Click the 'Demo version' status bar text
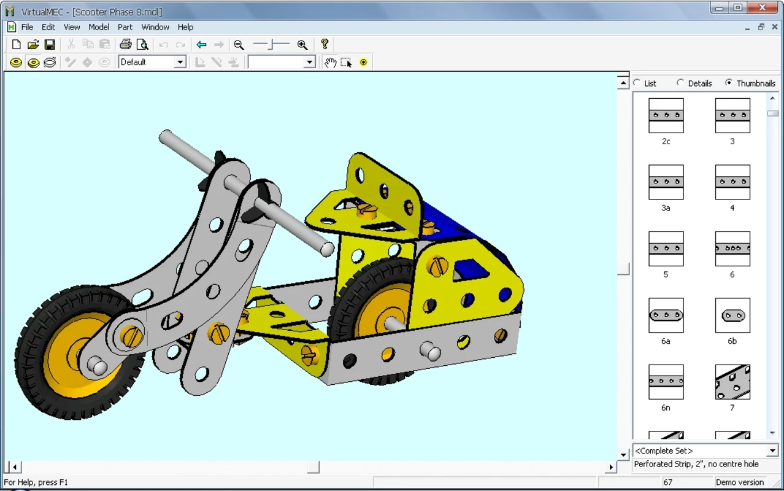The image size is (784, 491). [x=740, y=482]
